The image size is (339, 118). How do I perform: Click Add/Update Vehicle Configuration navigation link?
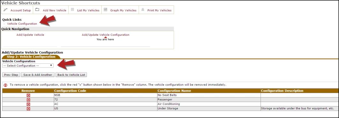click(x=106, y=35)
